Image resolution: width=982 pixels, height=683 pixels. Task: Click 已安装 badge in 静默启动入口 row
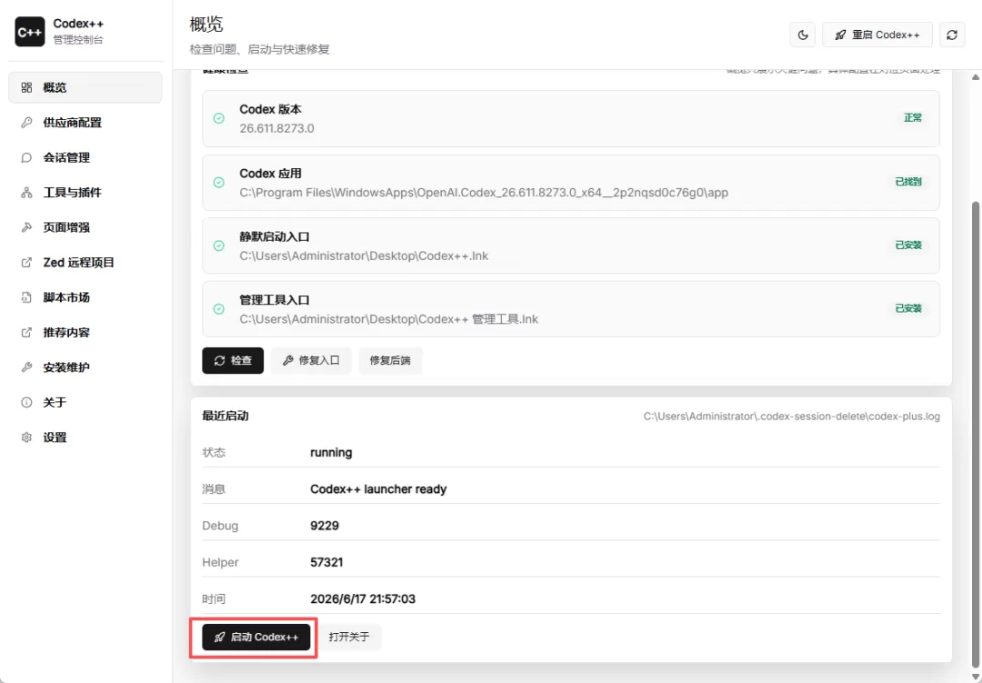908,245
